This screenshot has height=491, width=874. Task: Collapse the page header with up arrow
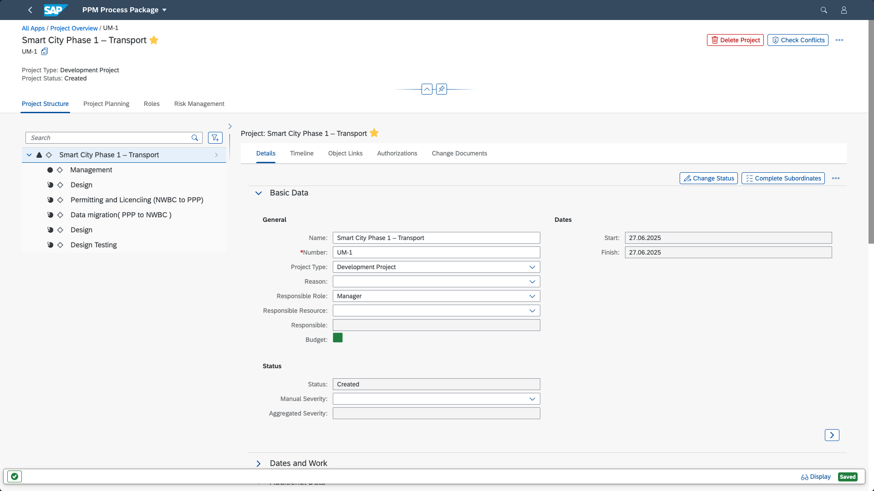[x=427, y=89]
